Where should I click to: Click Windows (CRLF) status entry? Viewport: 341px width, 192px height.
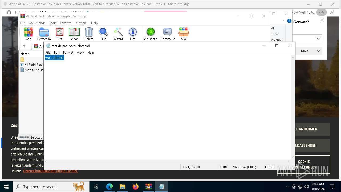pos(245,167)
